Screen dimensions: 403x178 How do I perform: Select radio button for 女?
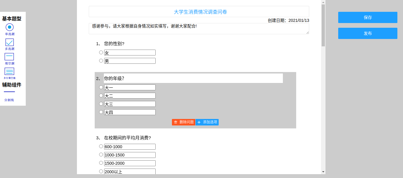coord(101,52)
